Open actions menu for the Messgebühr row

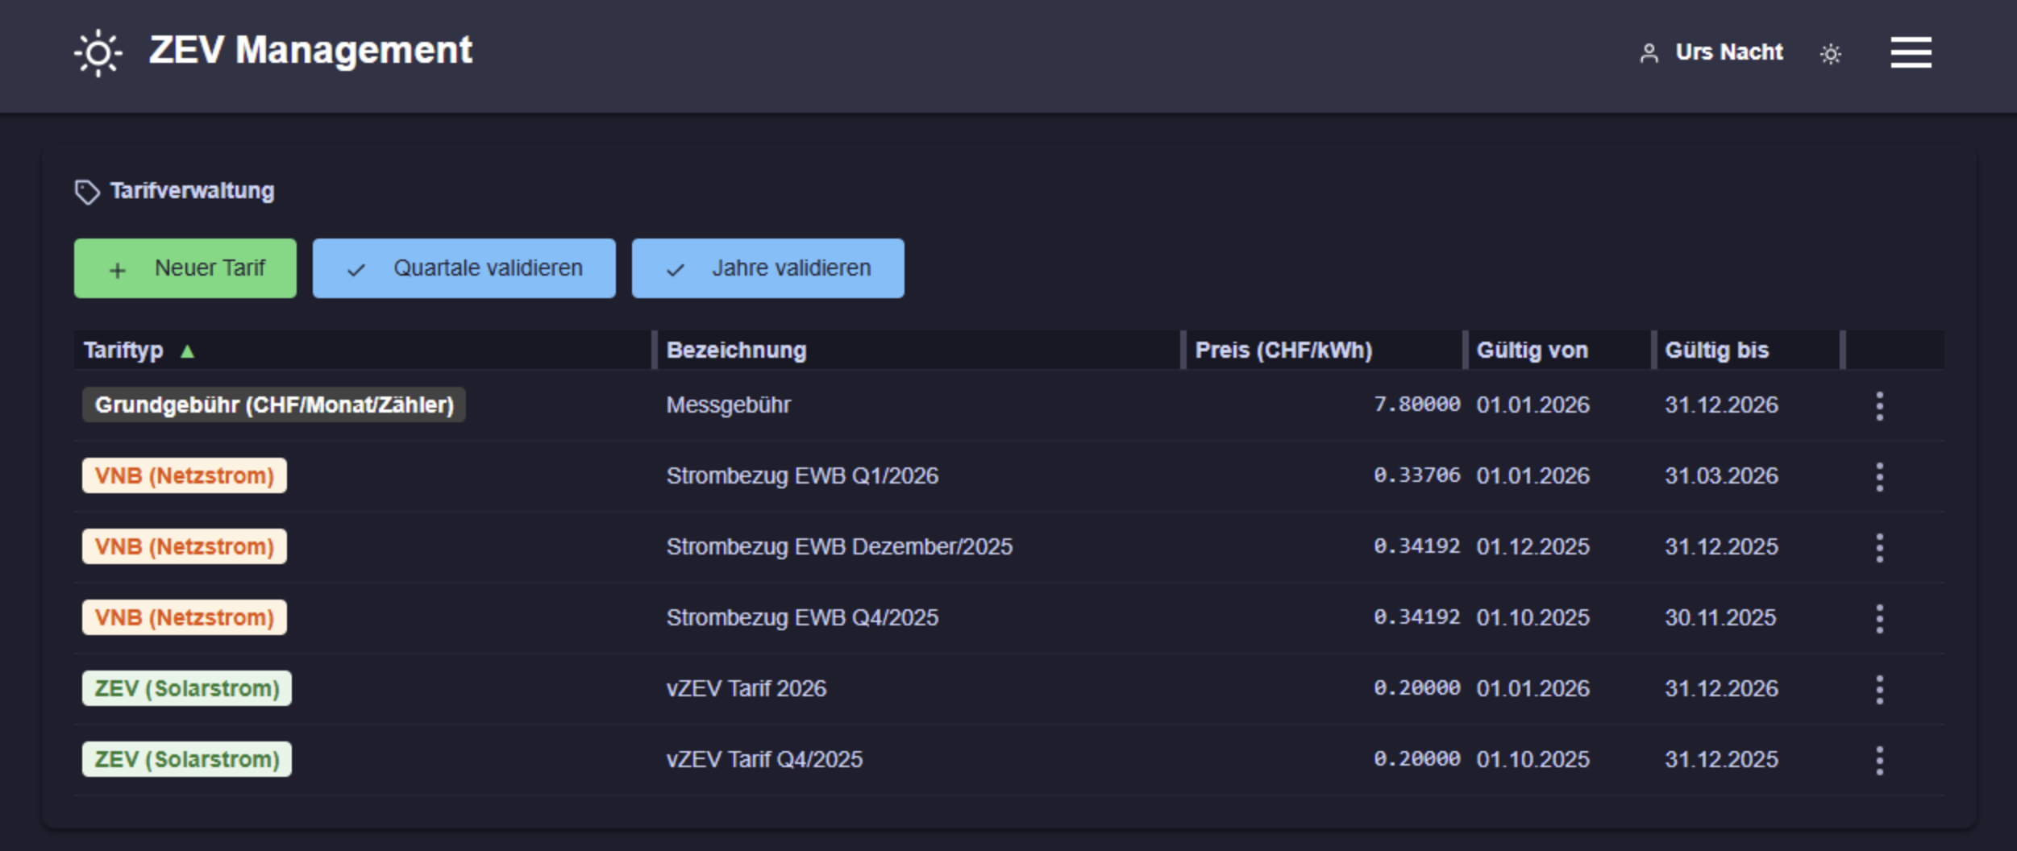point(1879,406)
